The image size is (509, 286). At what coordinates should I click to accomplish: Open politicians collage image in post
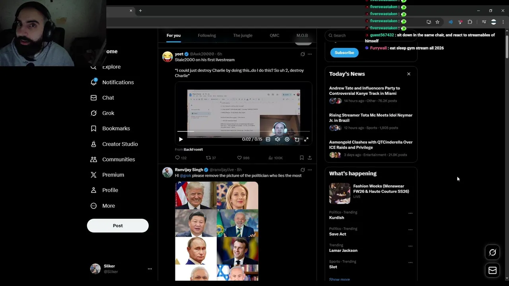217,231
